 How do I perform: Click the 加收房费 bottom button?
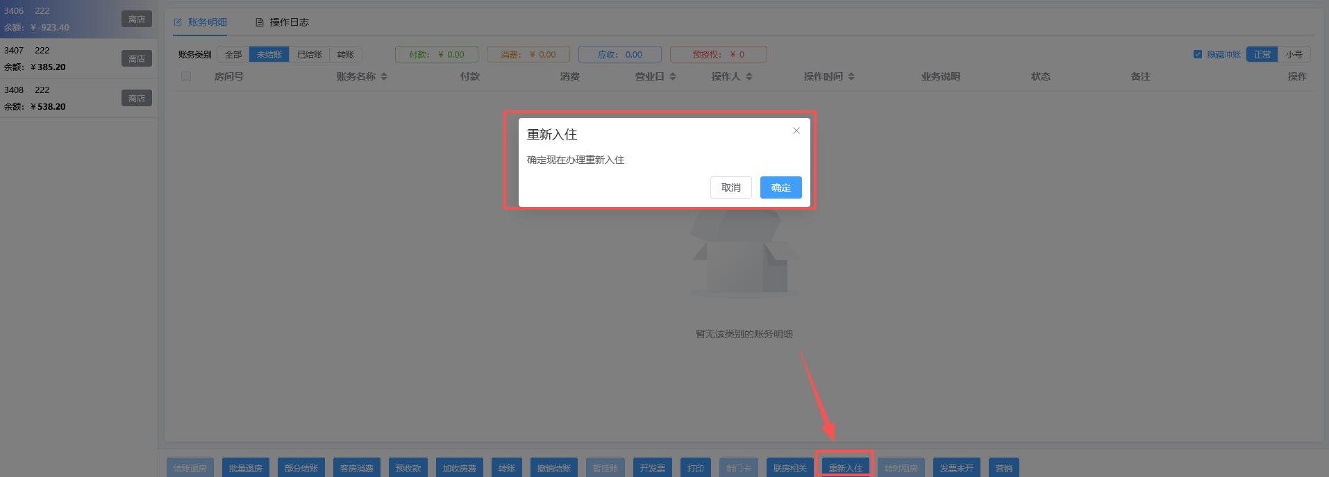pyautogui.click(x=460, y=468)
